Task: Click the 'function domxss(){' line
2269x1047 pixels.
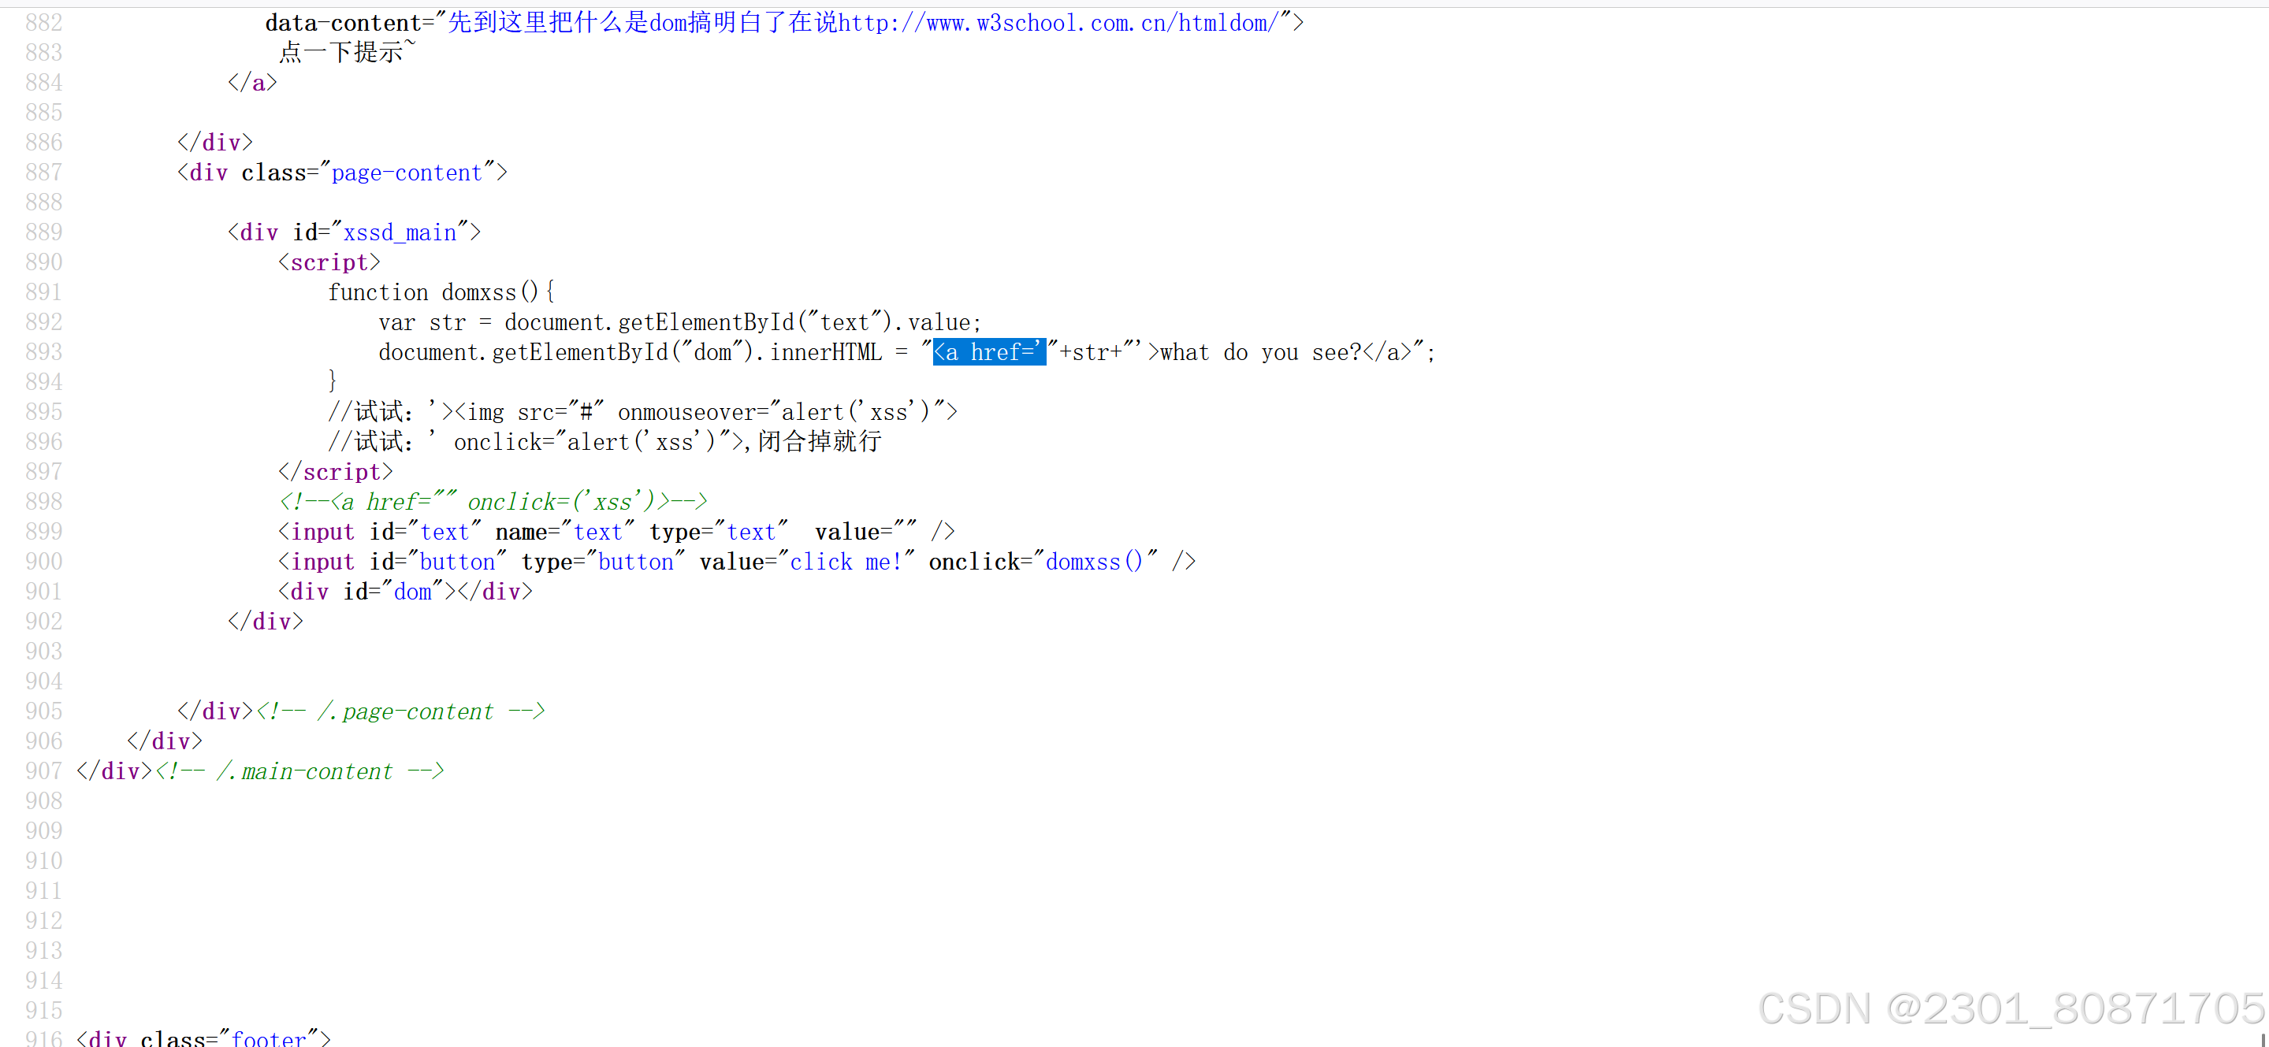Action: (441, 292)
